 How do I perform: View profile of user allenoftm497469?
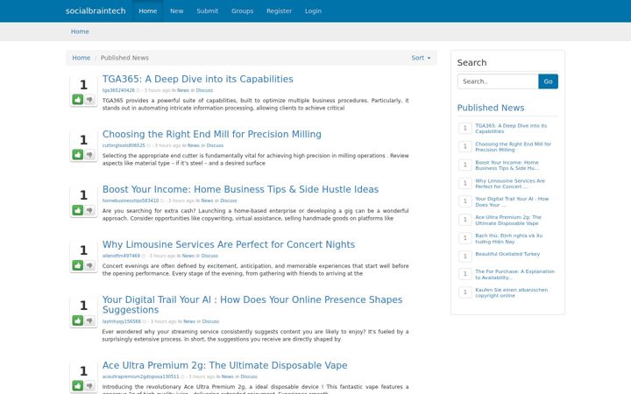[x=121, y=256]
